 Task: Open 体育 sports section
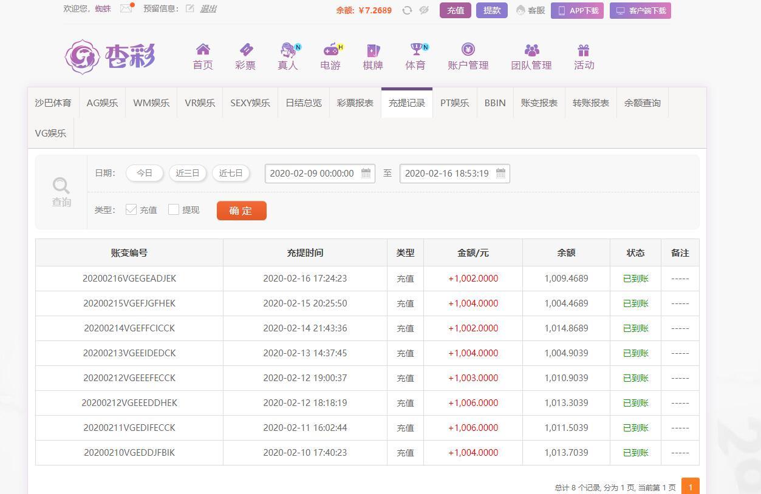coord(415,57)
